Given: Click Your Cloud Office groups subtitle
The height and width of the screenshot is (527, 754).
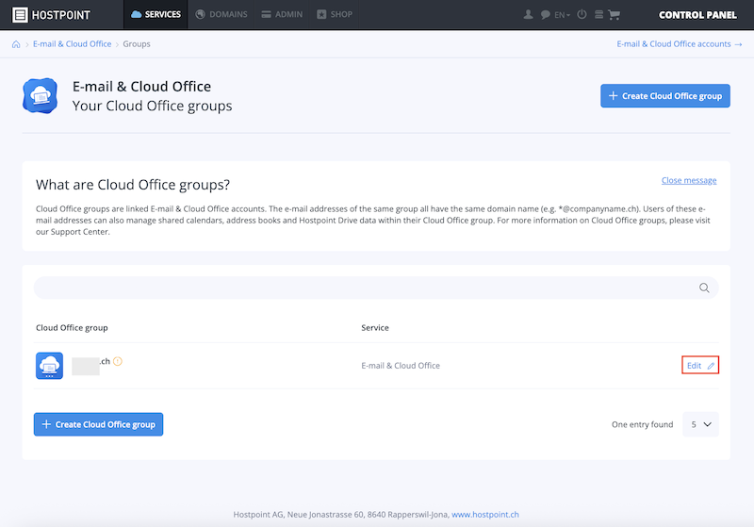Looking at the screenshot, I should coord(152,106).
